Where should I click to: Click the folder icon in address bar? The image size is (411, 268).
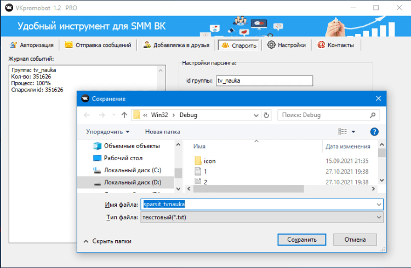click(x=136, y=115)
